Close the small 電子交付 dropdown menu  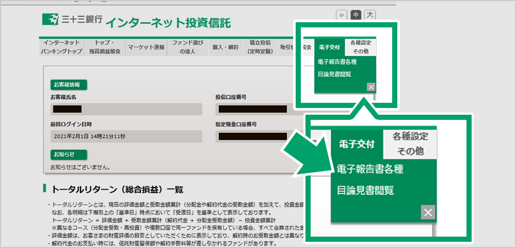(x=371, y=87)
